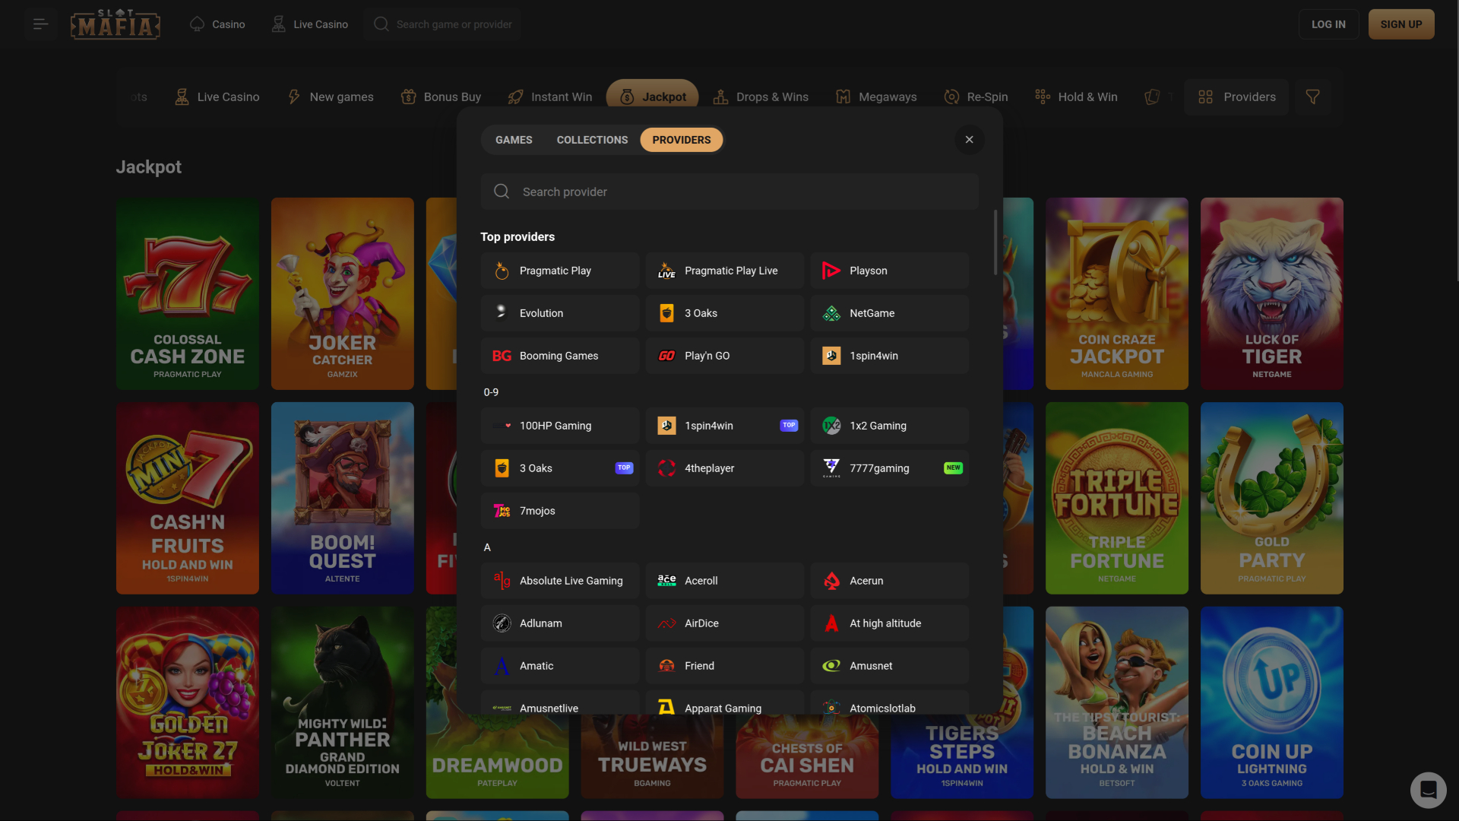This screenshot has height=821, width=1459.
Task: Switch to the GAMES tab
Action: tap(513, 139)
